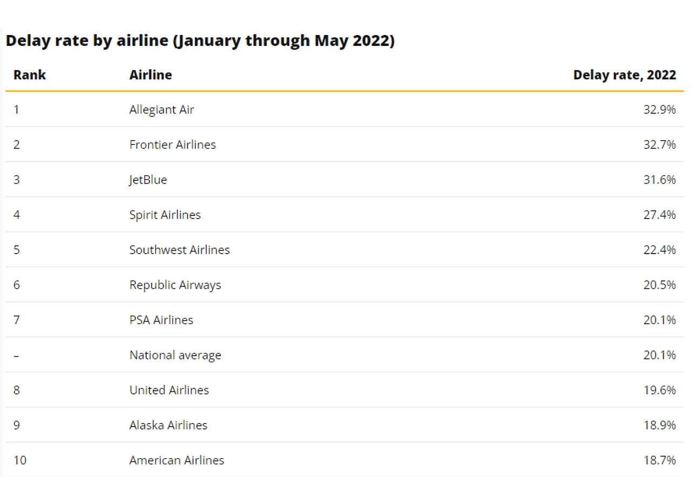
Task: Select the Alaska Airlines cell
Action: [x=168, y=425]
